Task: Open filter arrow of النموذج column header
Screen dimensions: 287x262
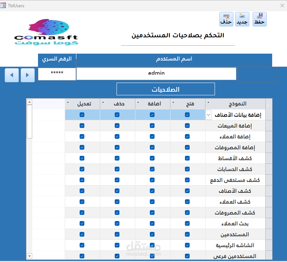Action: coord(208,102)
